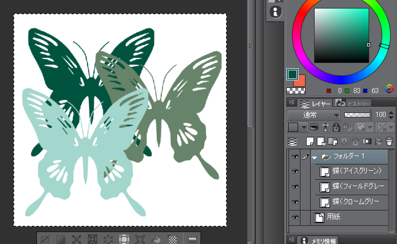Select the transparent color checkered swatch

pyautogui.click(x=296, y=90)
